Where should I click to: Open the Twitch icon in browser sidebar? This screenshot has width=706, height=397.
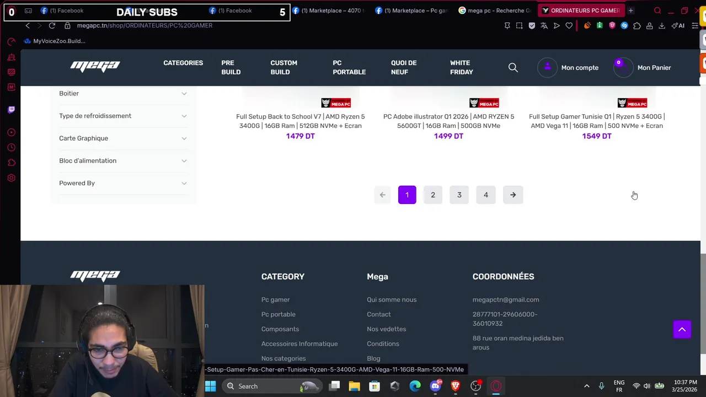pos(11,109)
